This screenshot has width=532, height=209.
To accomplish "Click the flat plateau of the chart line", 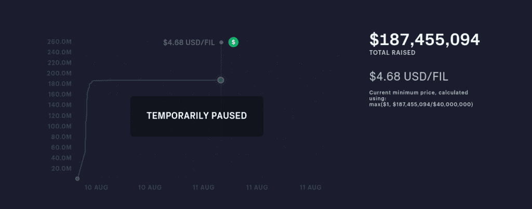I will 154,80.
